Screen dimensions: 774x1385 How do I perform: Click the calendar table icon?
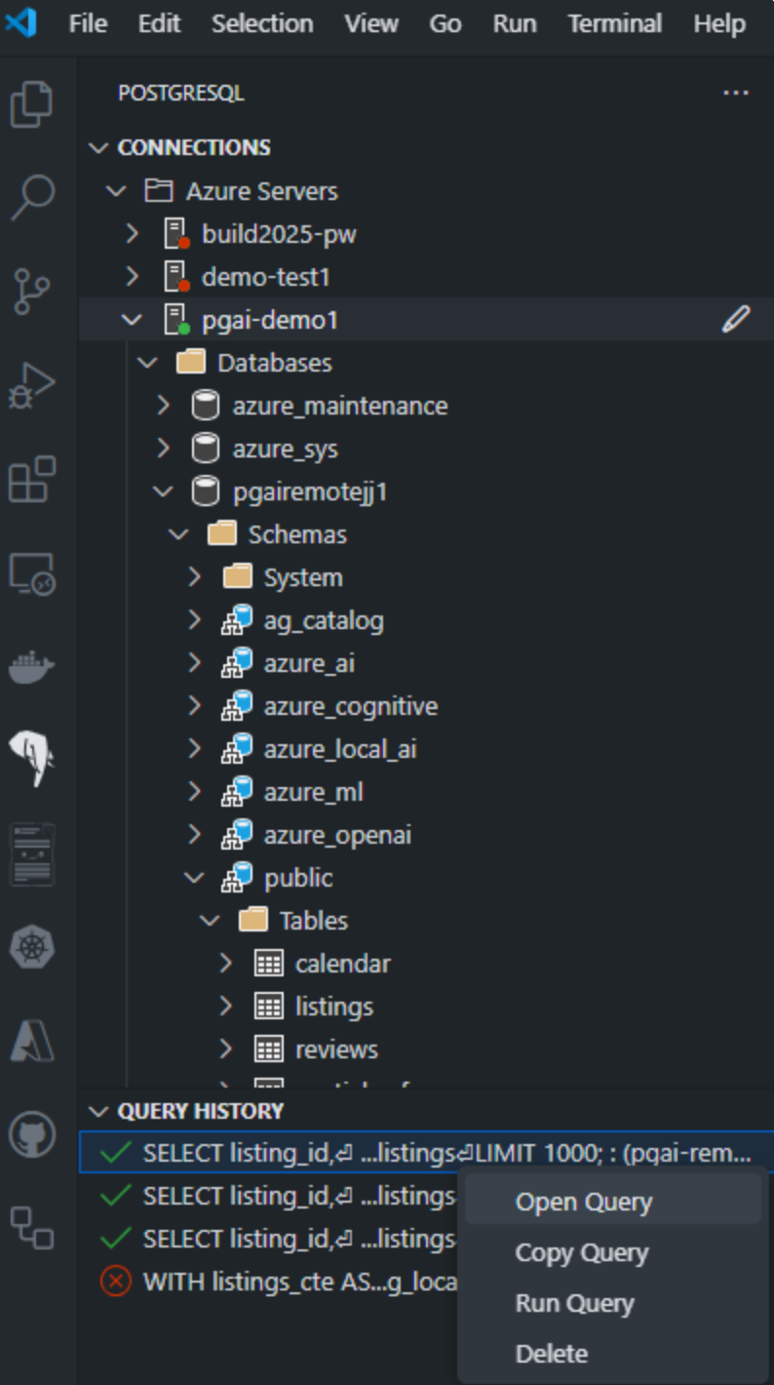[x=268, y=964]
